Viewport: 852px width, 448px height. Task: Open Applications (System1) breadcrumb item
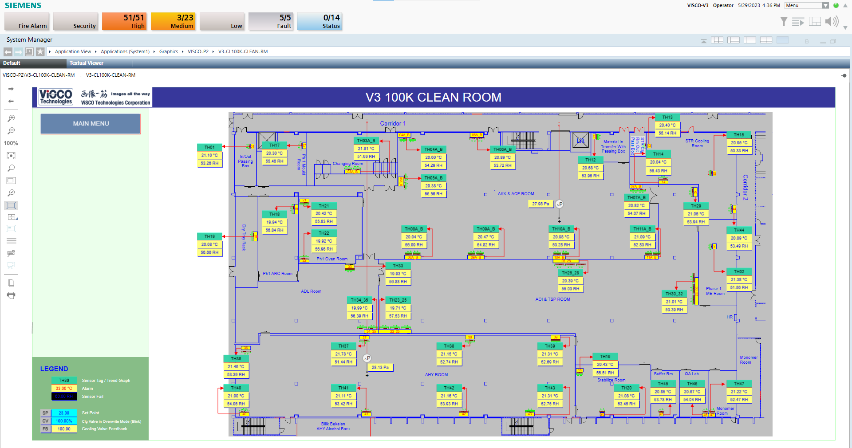click(125, 52)
